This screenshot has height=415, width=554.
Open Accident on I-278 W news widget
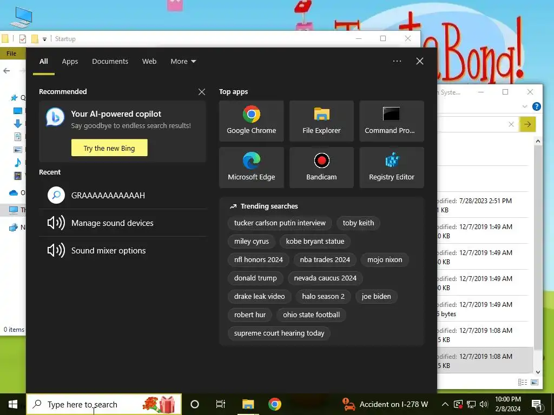pyautogui.click(x=385, y=404)
